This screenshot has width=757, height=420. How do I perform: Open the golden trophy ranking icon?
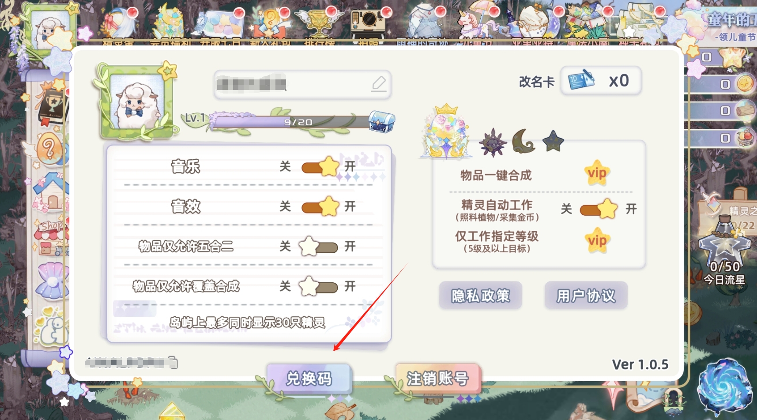pos(319,21)
